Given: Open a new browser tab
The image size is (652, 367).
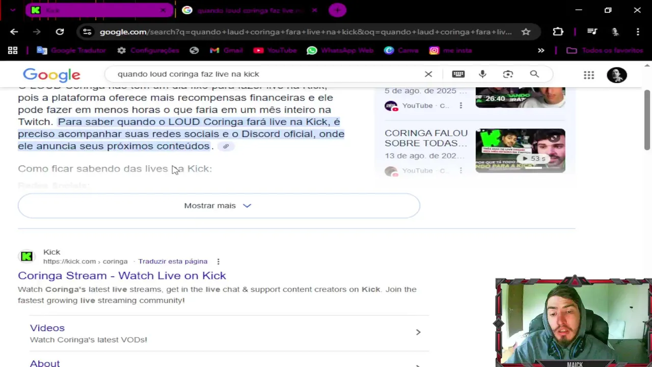Looking at the screenshot, I should [337, 10].
